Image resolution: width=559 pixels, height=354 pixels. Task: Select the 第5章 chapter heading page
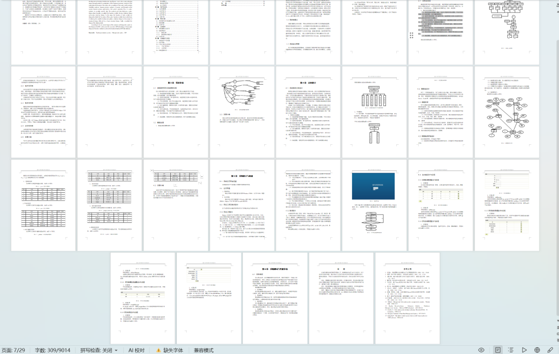(x=242, y=205)
